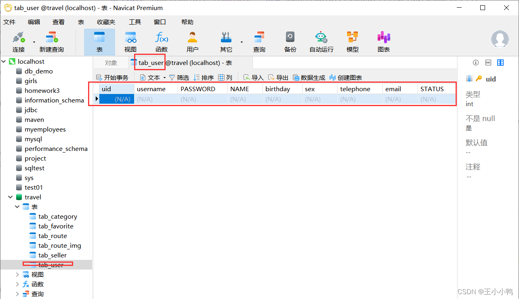
Task: Click the Model (模型) toolbar icon
Action: click(x=353, y=42)
